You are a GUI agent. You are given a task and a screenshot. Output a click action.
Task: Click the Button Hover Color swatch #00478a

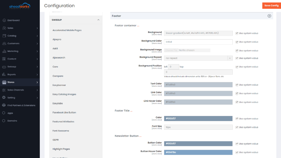[x=198, y=152]
